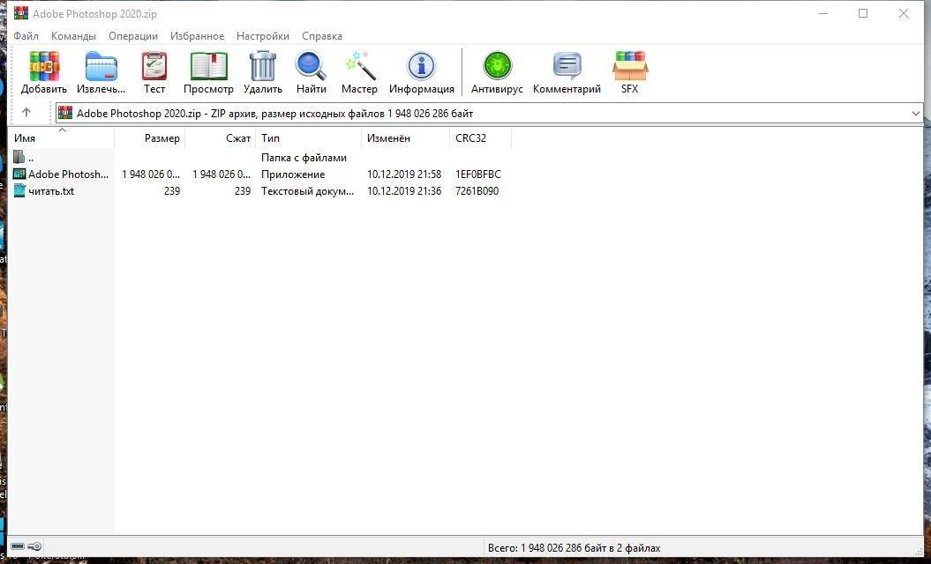Start the Антивирус scan icon

coord(497,66)
